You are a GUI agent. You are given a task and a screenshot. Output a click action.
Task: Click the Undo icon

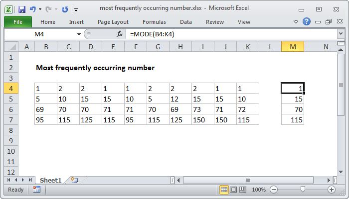[x=33, y=9]
